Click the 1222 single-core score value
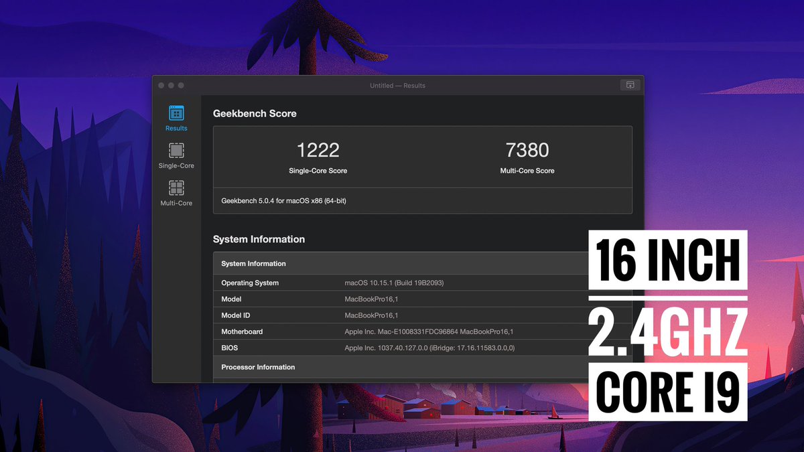 [x=318, y=150]
